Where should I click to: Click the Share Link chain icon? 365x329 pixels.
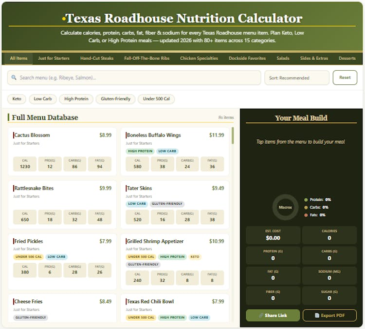point(261,315)
